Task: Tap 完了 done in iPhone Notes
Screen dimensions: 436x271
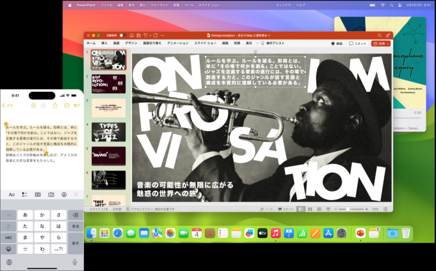Action: coord(77,106)
